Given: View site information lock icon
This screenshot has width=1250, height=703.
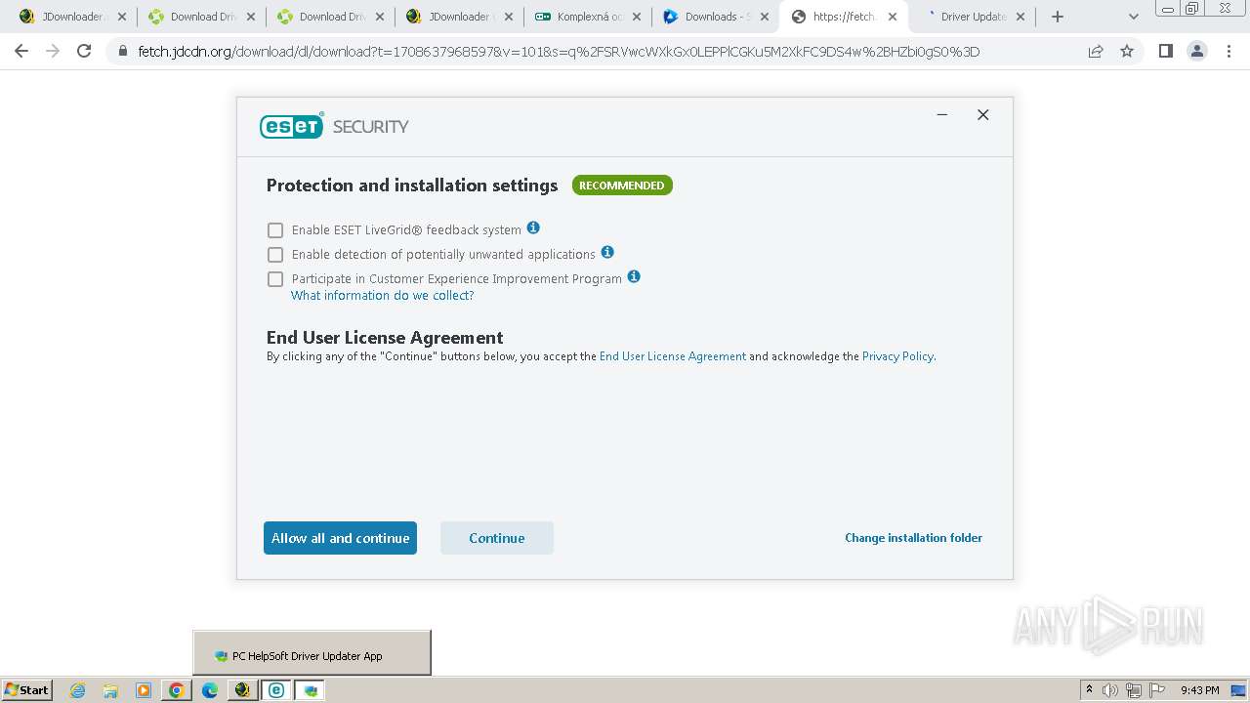Looking at the screenshot, I should click(x=123, y=52).
